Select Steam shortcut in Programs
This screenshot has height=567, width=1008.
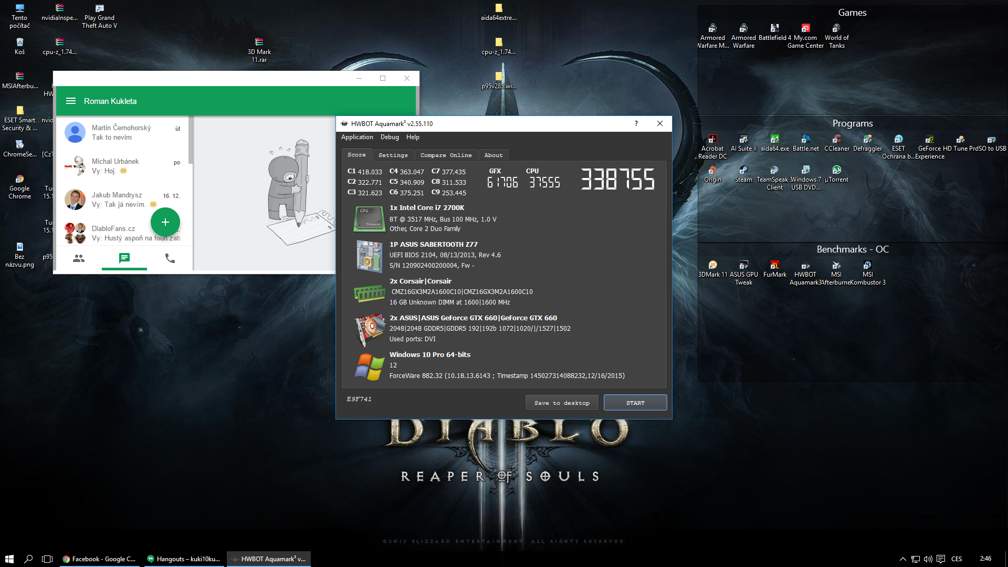[x=743, y=174]
